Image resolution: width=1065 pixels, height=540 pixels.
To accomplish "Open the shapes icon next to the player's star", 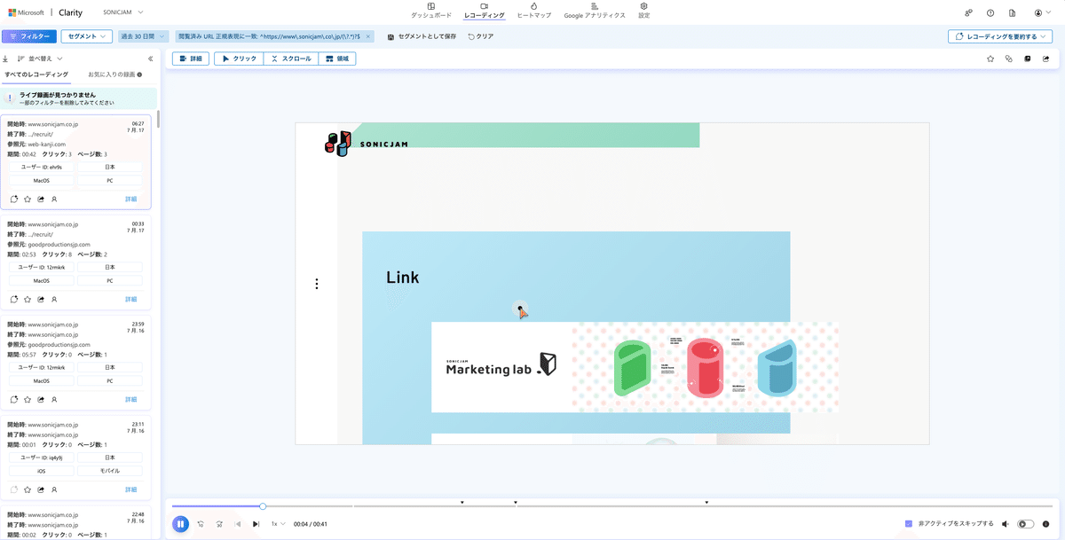I will click(1009, 59).
